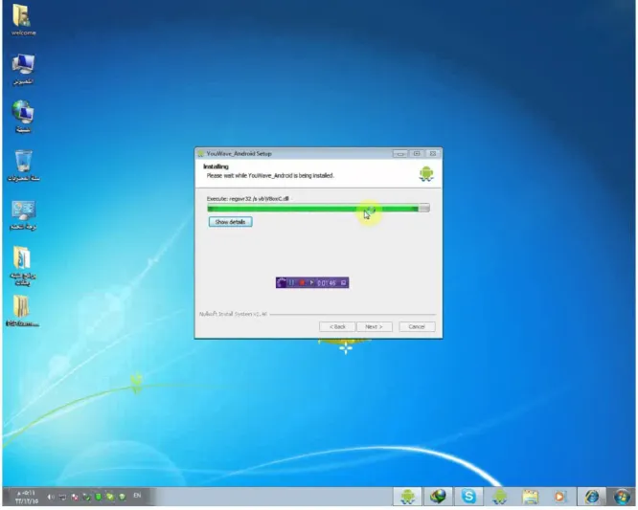The image size is (638, 510).
Task: Click the Show details button
Action: [x=230, y=222]
